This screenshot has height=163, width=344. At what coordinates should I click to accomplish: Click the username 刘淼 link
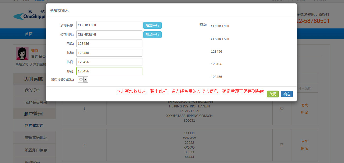pos(35,51)
